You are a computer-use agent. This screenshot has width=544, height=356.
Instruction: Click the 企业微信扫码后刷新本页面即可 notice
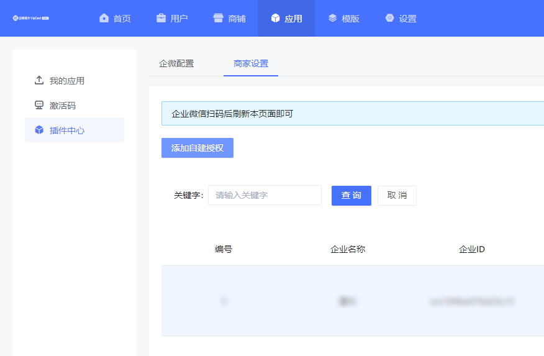coord(353,114)
